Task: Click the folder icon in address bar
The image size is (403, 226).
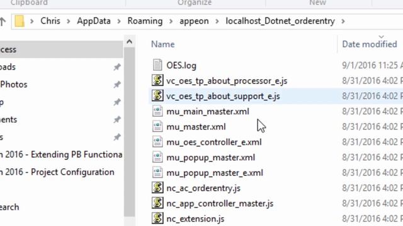Action: 20,21
